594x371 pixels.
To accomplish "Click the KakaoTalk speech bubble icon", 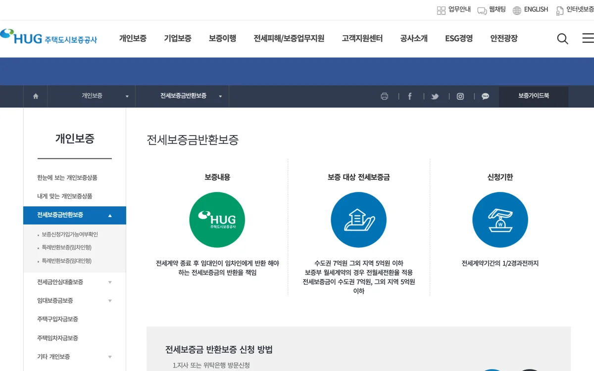I will (x=486, y=96).
